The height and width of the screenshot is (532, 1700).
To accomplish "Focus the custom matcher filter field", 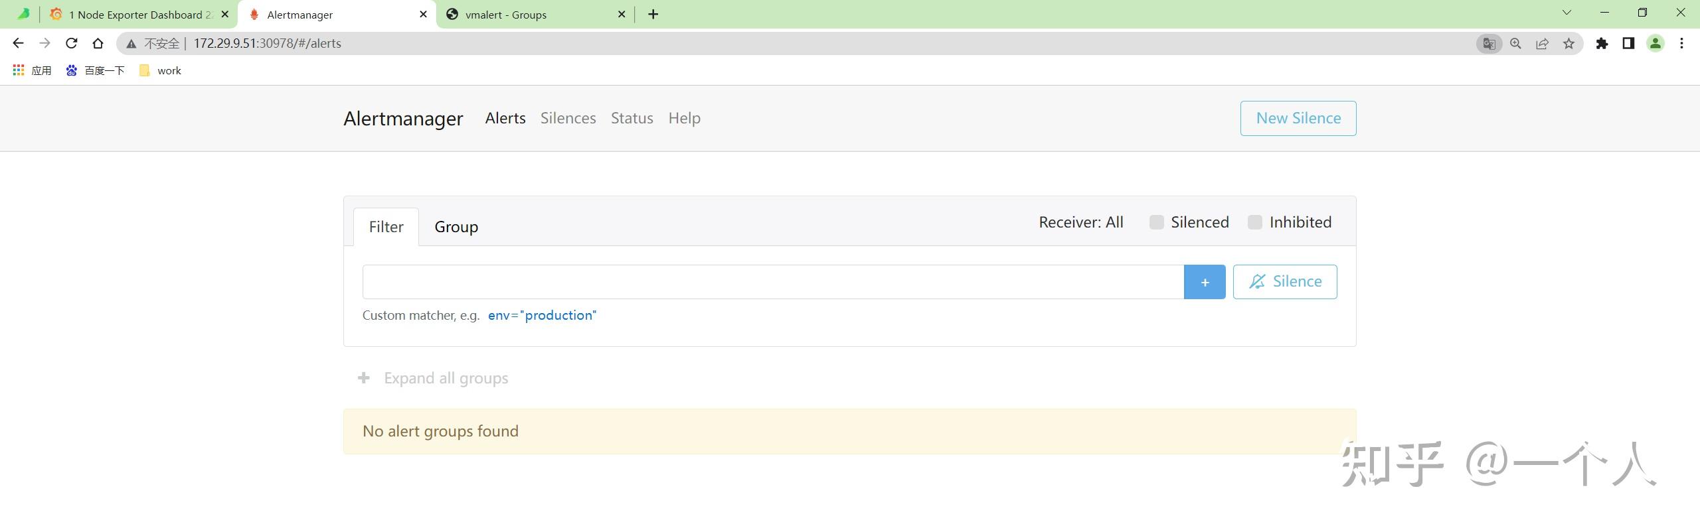I will pos(773,282).
